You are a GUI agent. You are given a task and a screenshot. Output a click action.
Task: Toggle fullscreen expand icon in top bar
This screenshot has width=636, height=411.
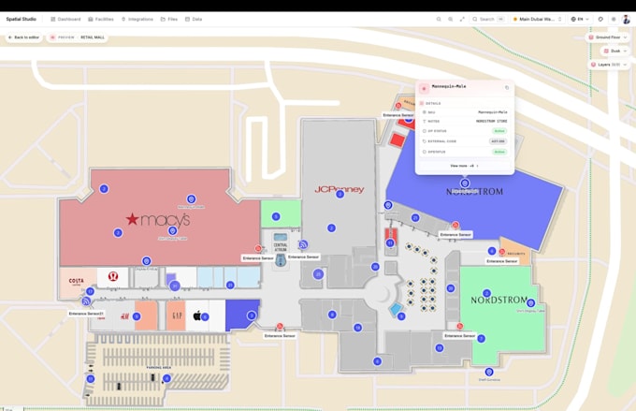point(462,19)
